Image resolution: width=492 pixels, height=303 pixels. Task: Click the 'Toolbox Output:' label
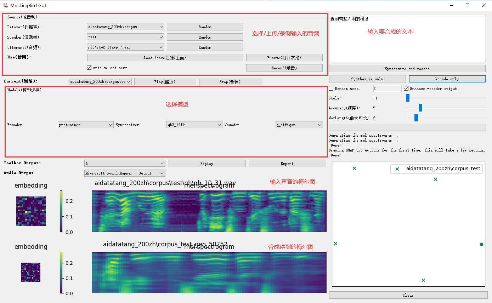click(x=22, y=163)
